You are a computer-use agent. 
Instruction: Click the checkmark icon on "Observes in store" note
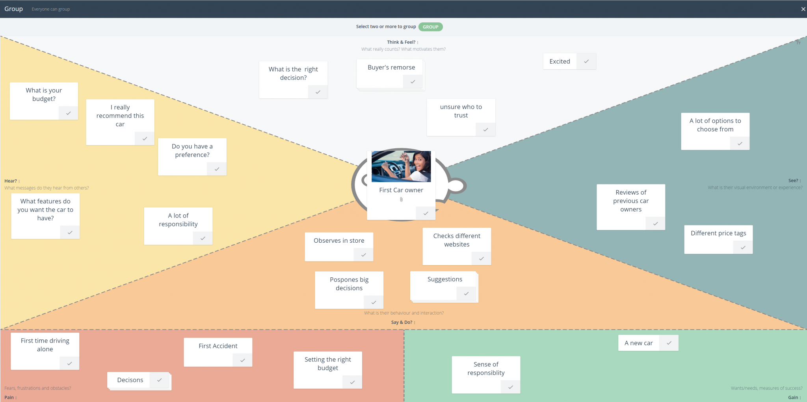[x=363, y=254]
